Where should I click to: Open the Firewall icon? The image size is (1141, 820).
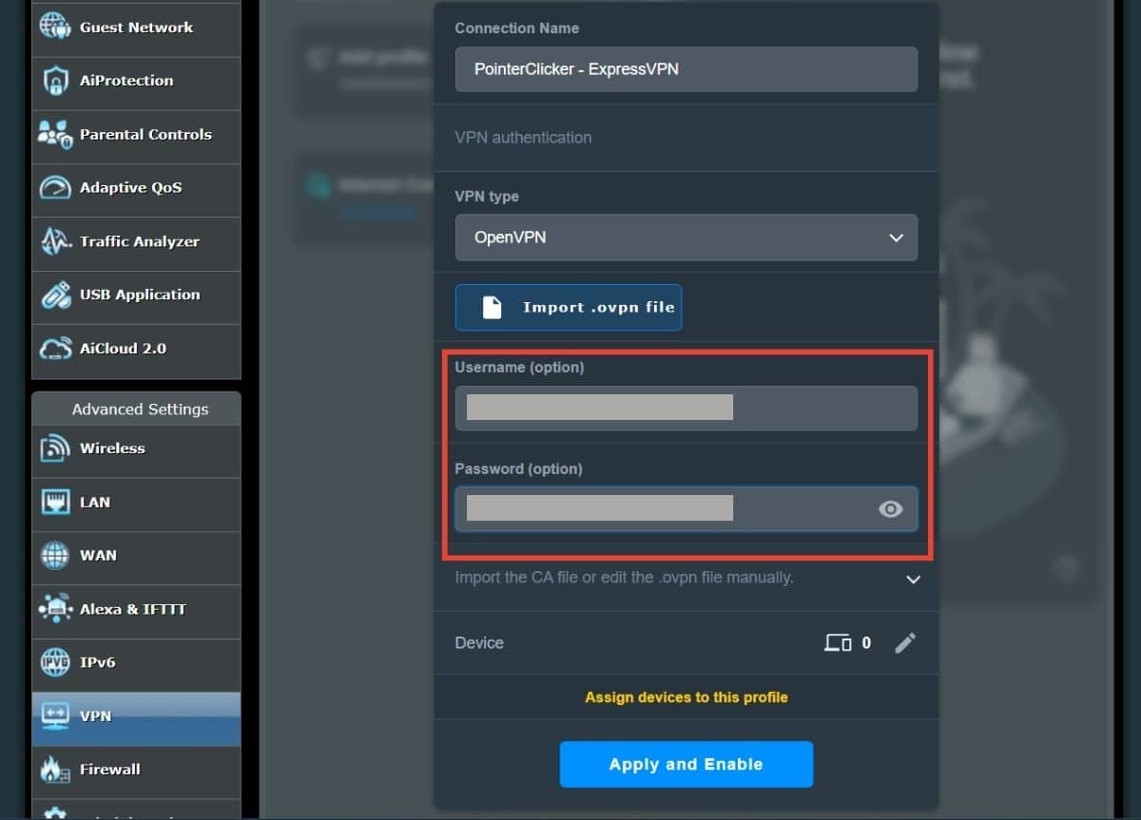[55, 769]
